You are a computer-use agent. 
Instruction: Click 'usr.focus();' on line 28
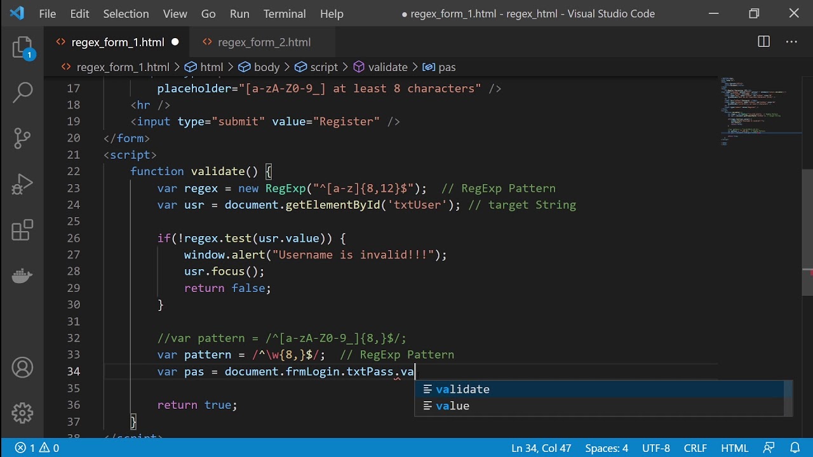pos(224,271)
